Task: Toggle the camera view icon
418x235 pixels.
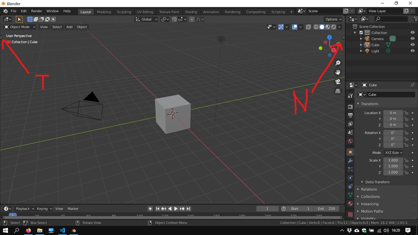Action: tap(338, 82)
